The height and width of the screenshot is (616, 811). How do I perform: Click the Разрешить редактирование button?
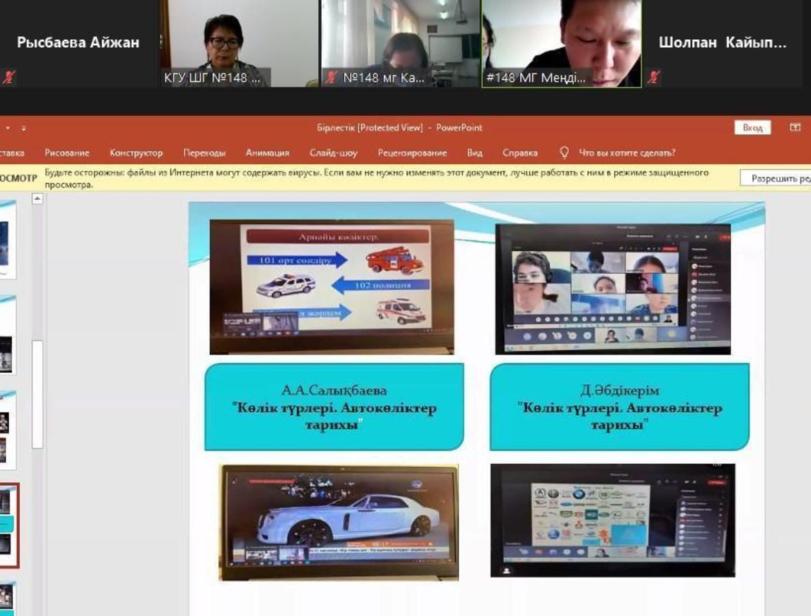[x=776, y=178]
